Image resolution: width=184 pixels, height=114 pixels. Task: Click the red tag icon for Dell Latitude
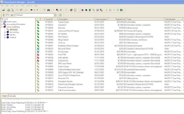click(x=38, y=58)
